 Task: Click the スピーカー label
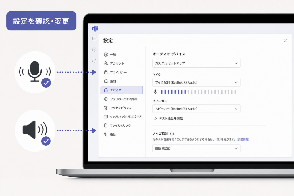tap(160, 101)
